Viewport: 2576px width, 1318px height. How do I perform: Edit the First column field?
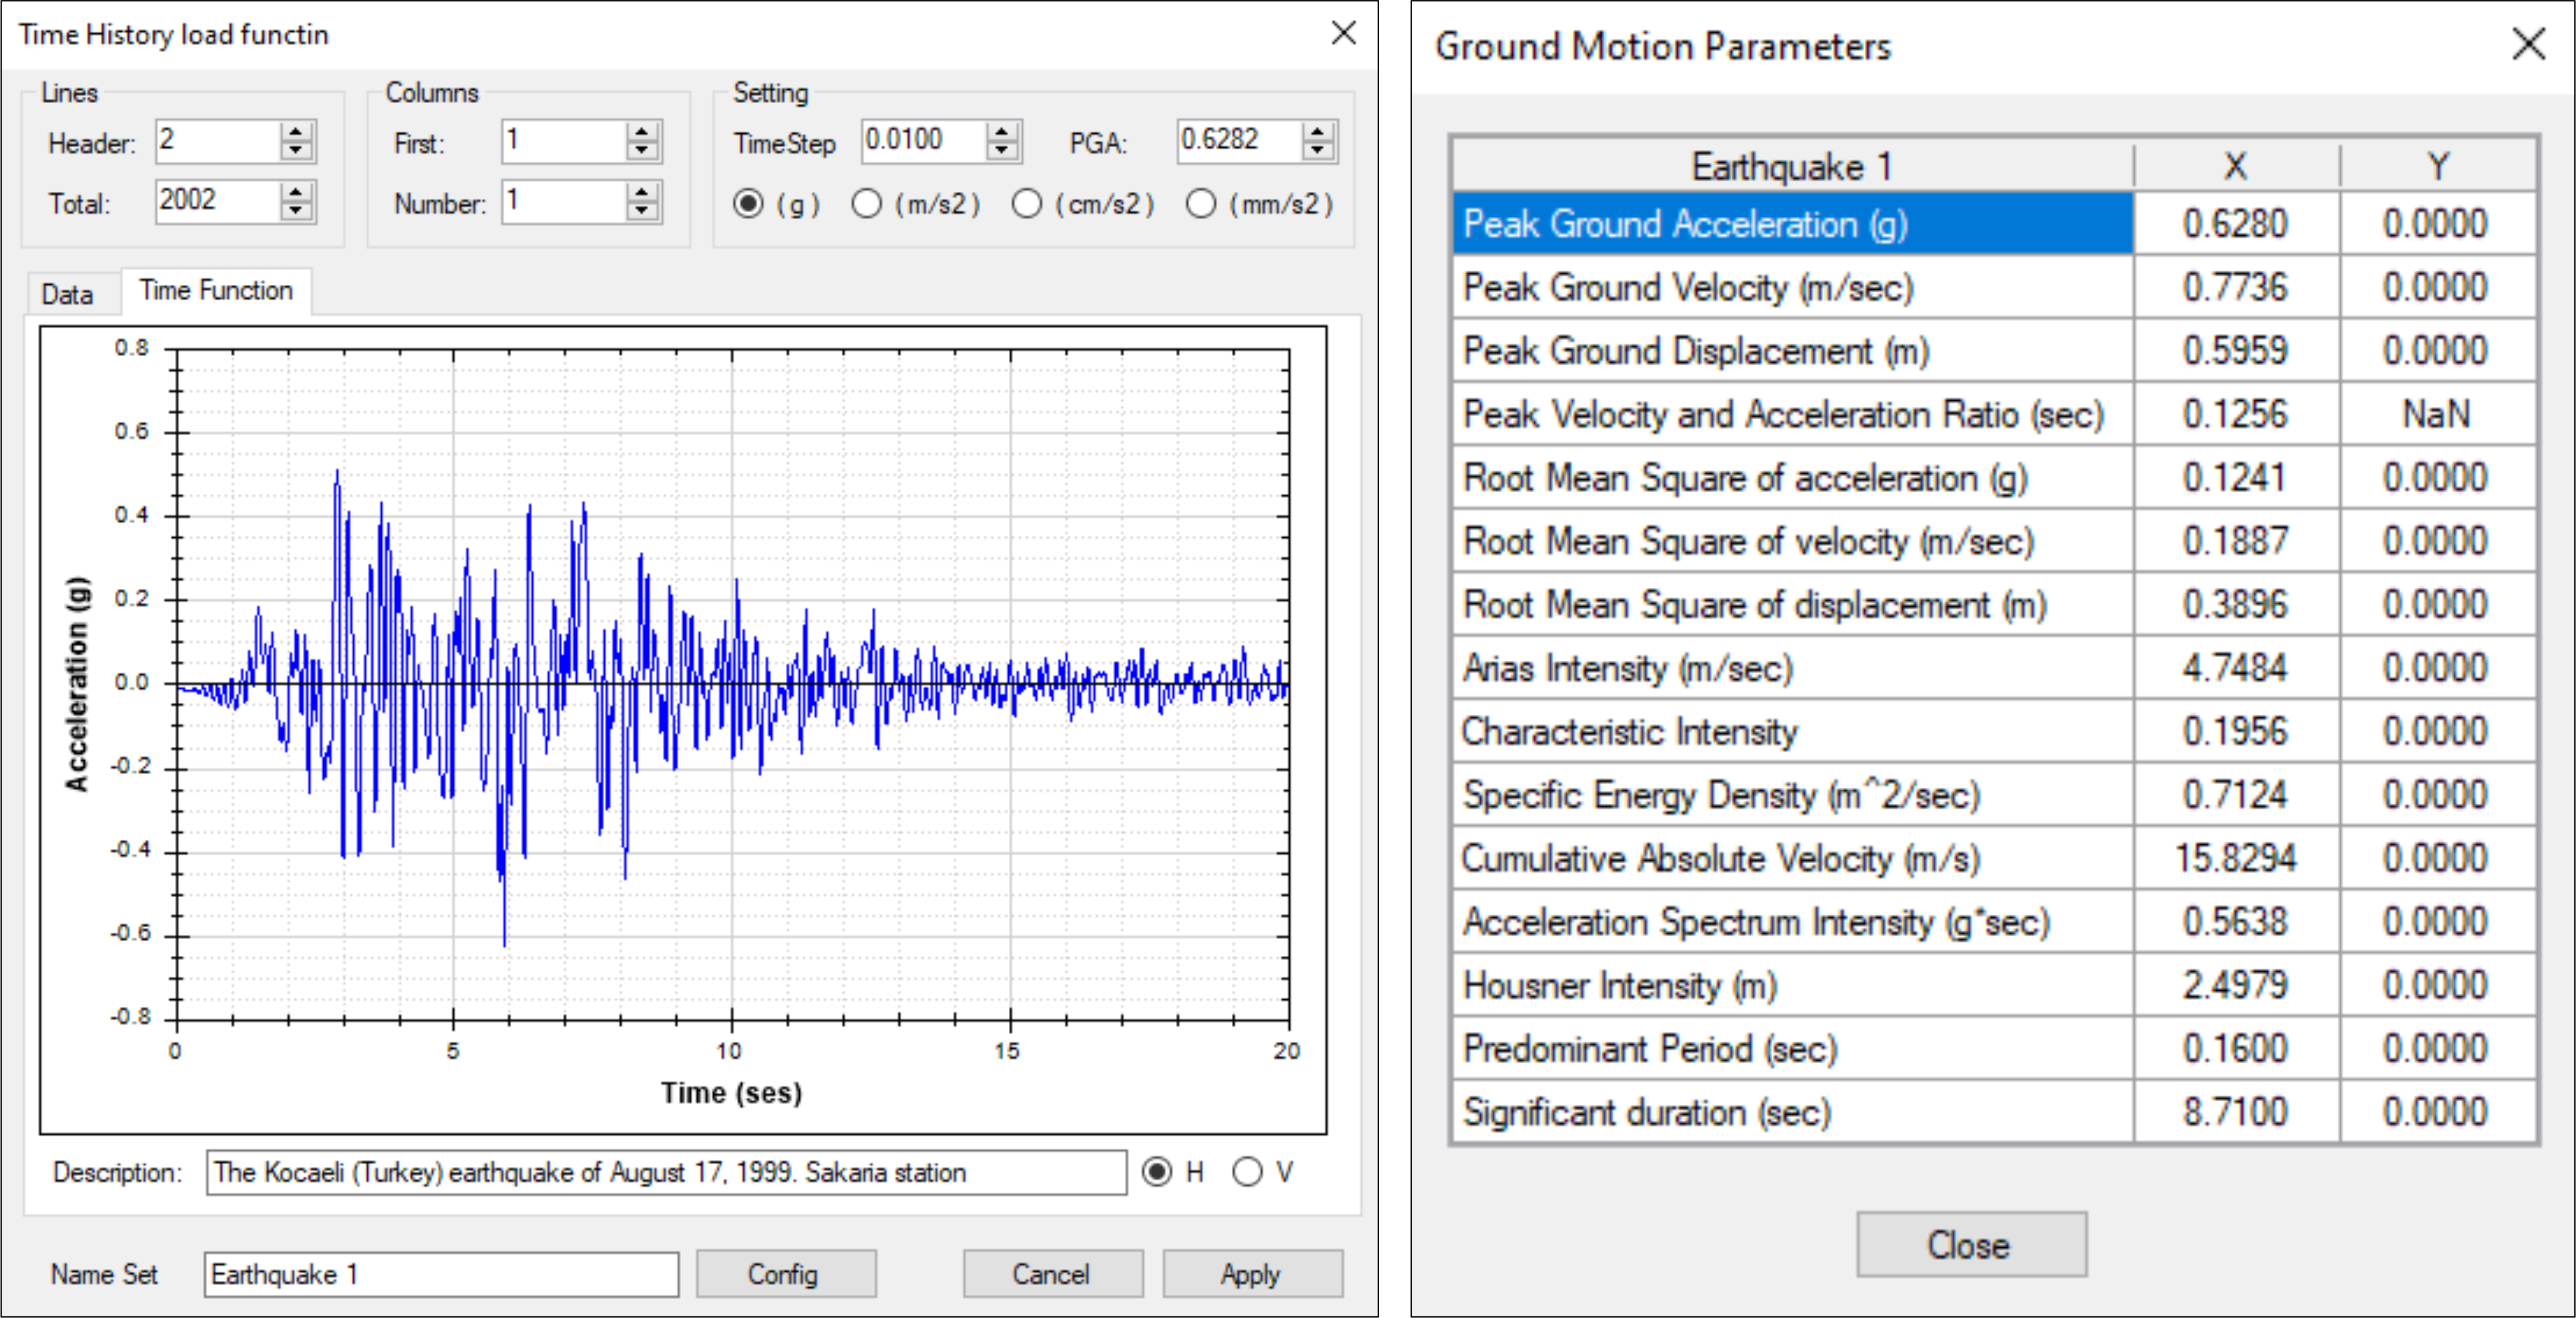(564, 141)
